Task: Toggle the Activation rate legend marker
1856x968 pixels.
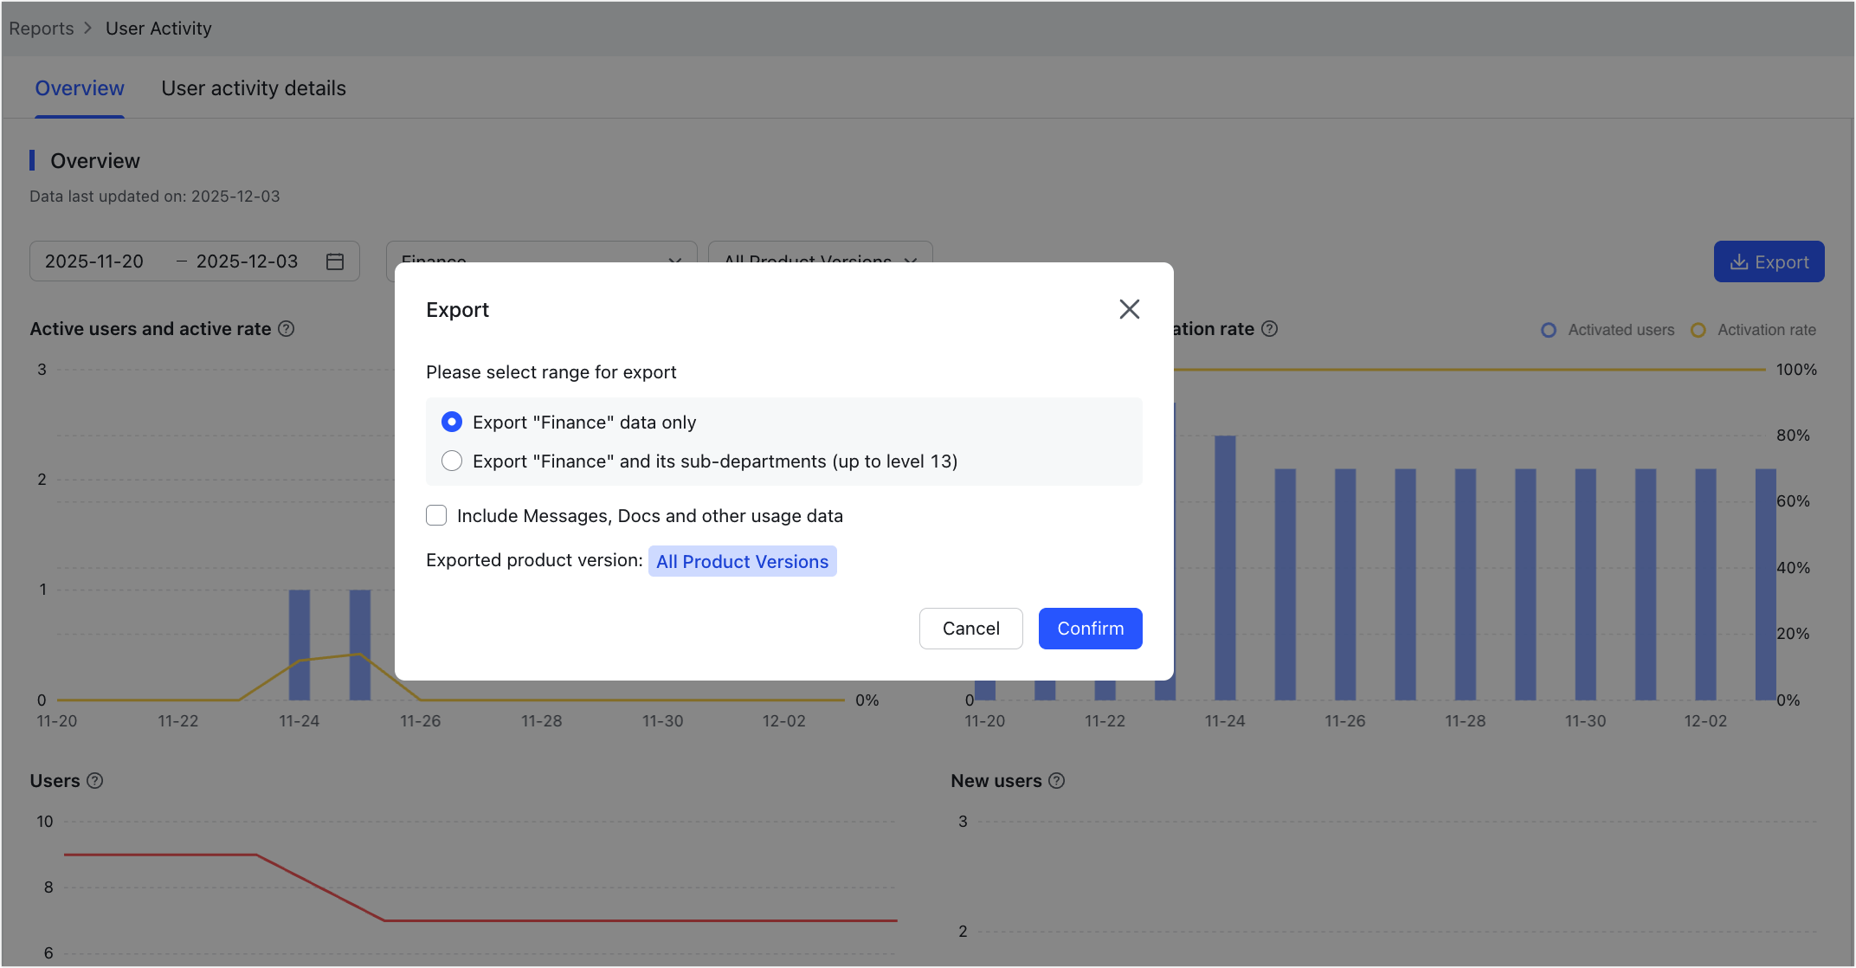Action: tap(1698, 330)
